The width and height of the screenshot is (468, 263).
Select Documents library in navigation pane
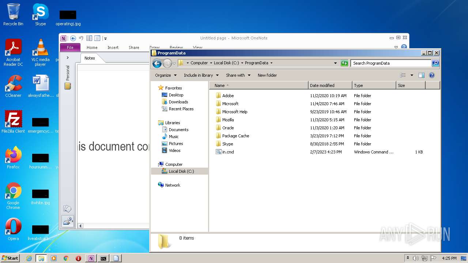pyautogui.click(x=178, y=130)
